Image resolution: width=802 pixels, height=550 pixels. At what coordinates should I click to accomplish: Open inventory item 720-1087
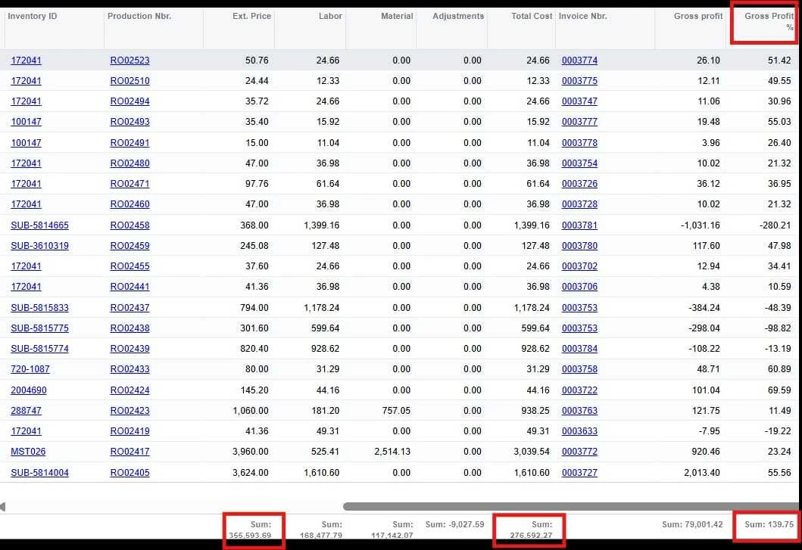click(x=30, y=369)
